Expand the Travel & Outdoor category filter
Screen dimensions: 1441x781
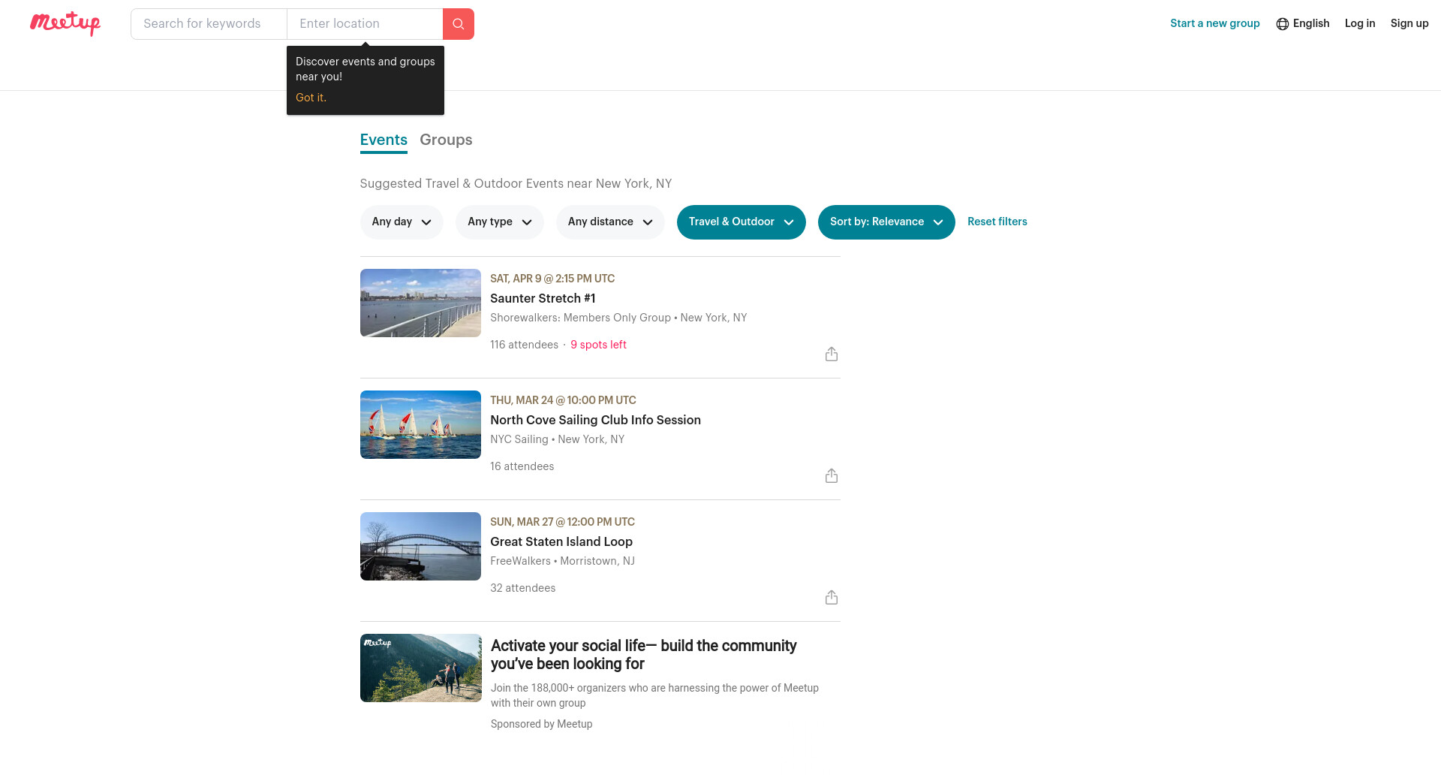pos(741,222)
